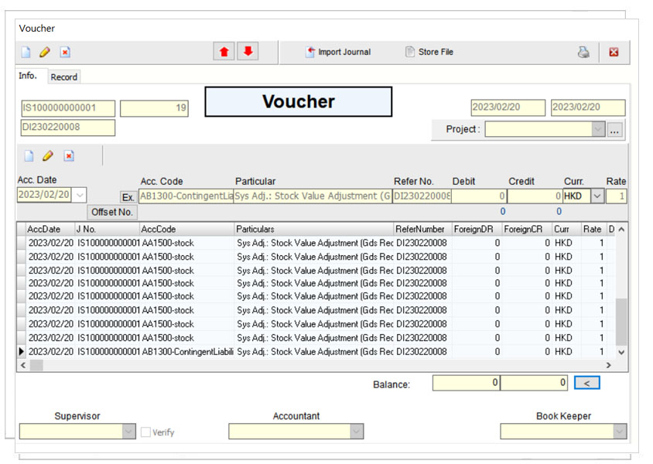
Task: Click the scroll up arrow of the table
Action: pyautogui.click(x=621, y=230)
